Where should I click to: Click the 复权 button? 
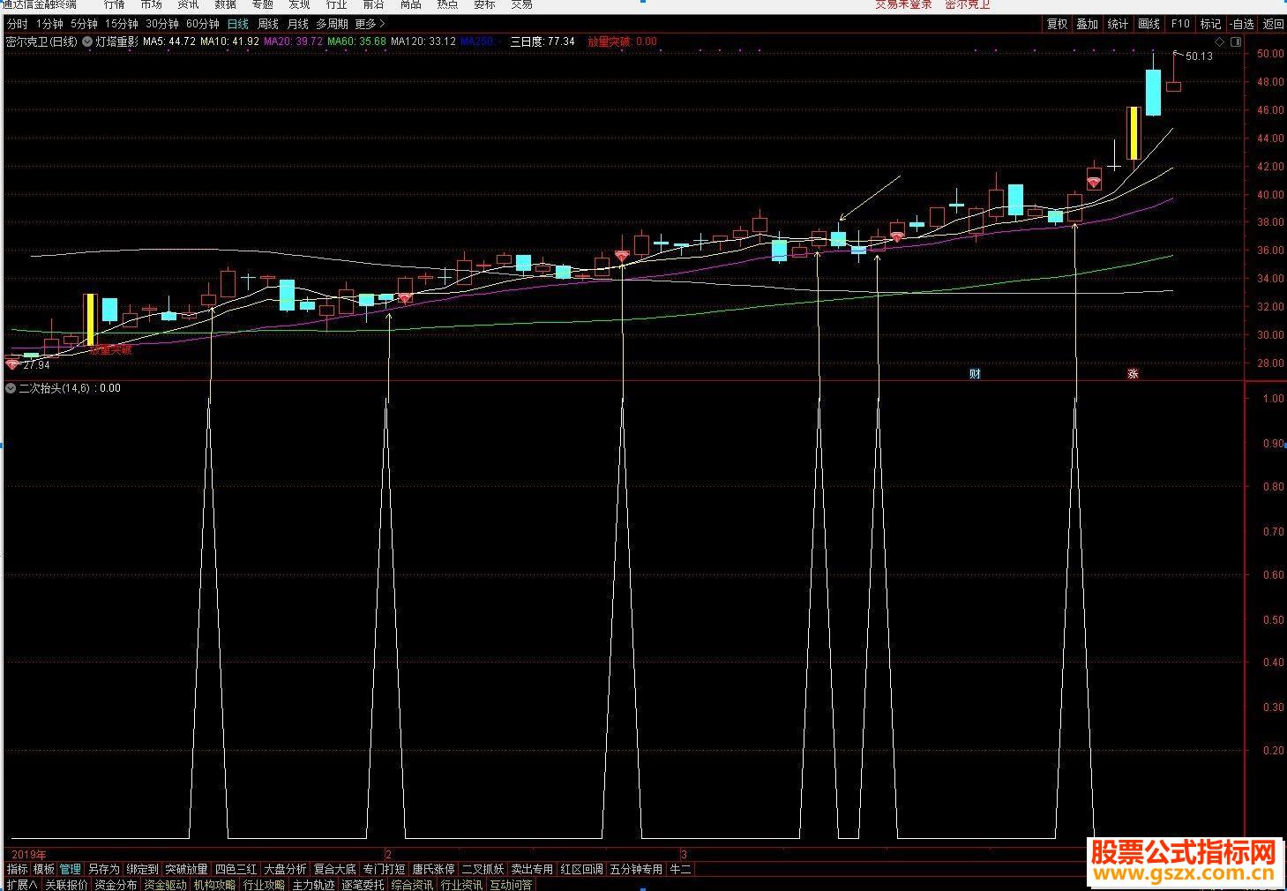[x=1057, y=25]
